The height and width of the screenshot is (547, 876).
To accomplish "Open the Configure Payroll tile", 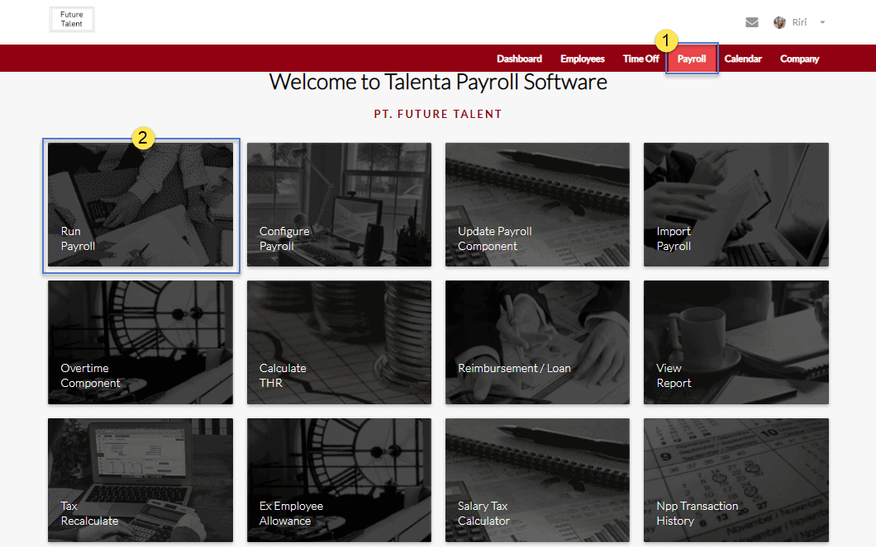I will pyautogui.click(x=339, y=205).
